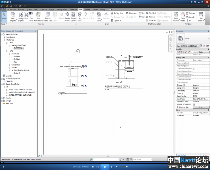The image size is (210, 170).
Task: Open the Sheet: SECTIONS AND DETAILS dropdown
Action: [188, 46]
